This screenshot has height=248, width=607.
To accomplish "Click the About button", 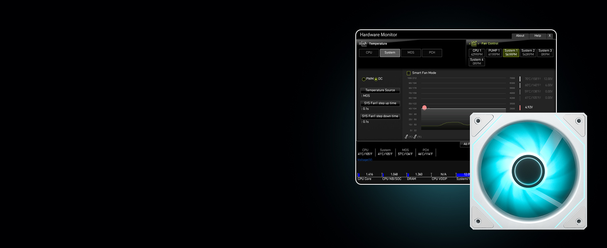I will (x=520, y=36).
